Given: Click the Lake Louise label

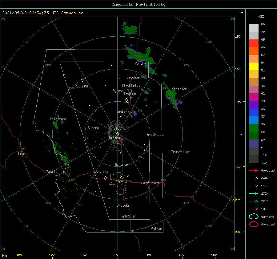Looking at the screenshot, I should (x=24, y=151).
